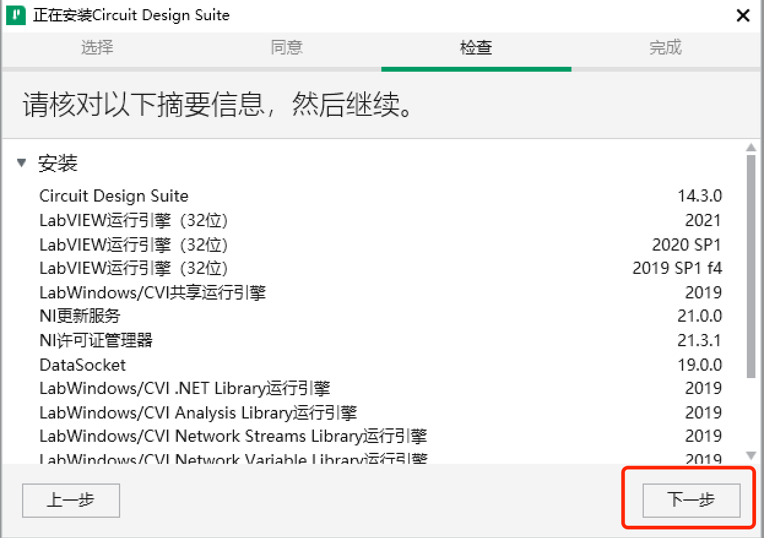
Task: Switch to the 同意 step tab
Action: click(x=286, y=48)
